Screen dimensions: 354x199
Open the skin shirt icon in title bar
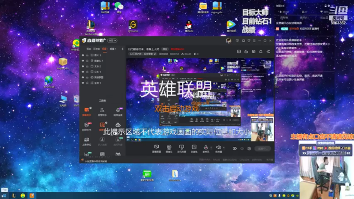pyautogui.click(x=249, y=41)
